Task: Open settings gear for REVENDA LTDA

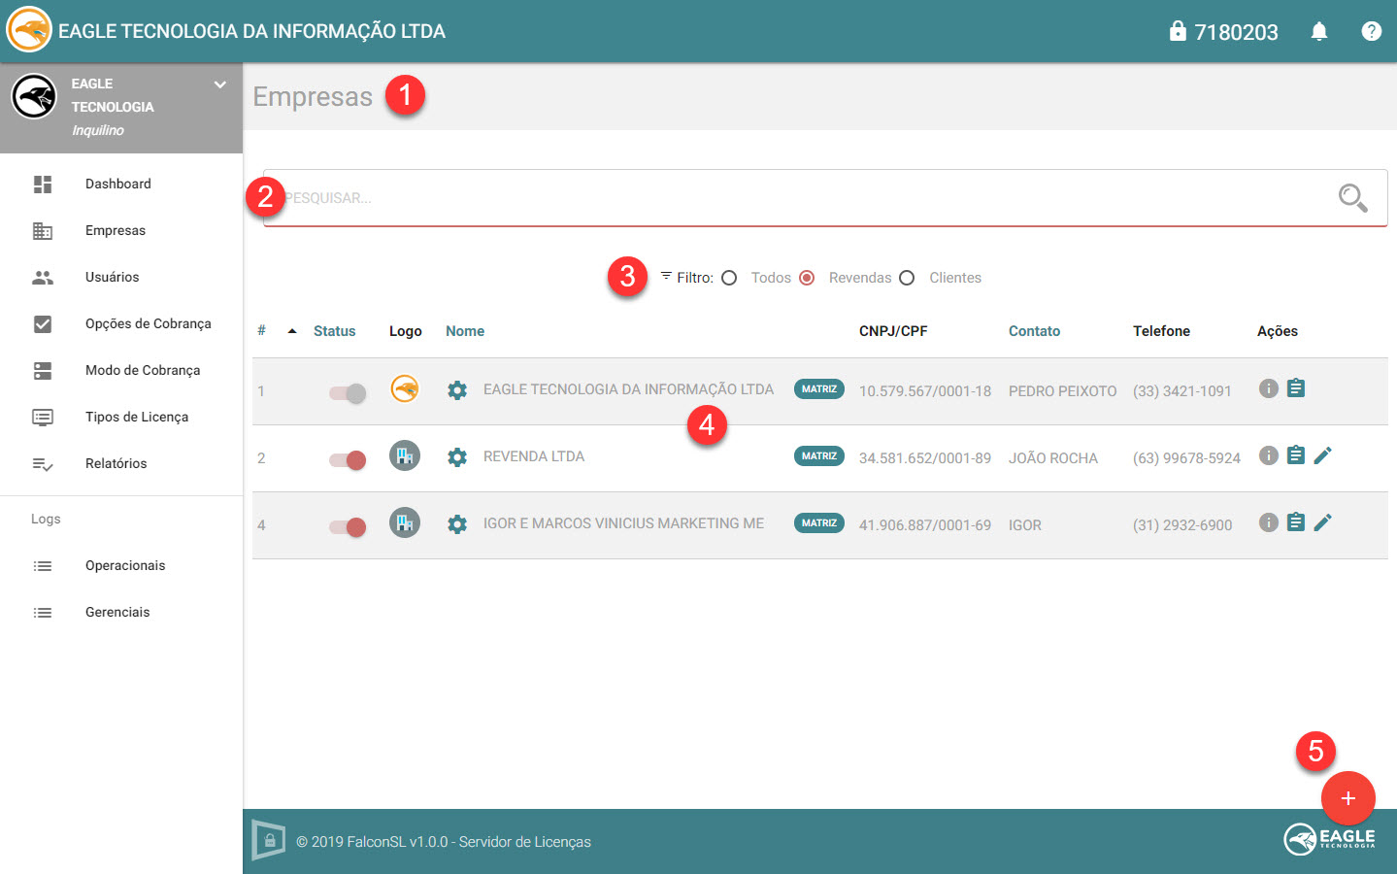Action: pos(457,457)
